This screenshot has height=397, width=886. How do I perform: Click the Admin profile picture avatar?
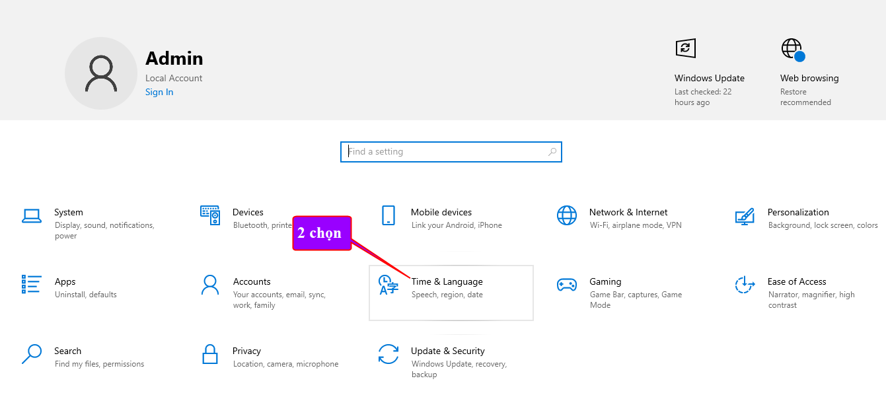101,73
